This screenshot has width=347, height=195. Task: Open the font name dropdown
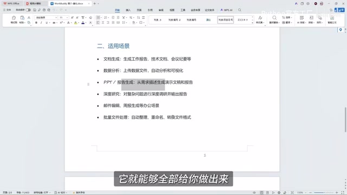click(x=56, y=17)
